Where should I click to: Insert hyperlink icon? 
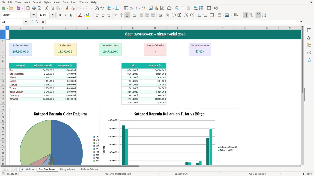point(177,8)
